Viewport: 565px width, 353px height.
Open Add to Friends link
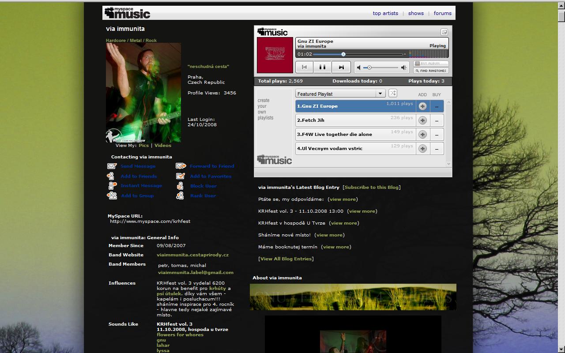click(x=139, y=176)
